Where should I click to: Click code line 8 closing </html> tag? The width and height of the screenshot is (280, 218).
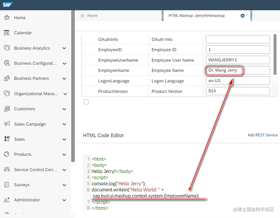click(100, 208)
